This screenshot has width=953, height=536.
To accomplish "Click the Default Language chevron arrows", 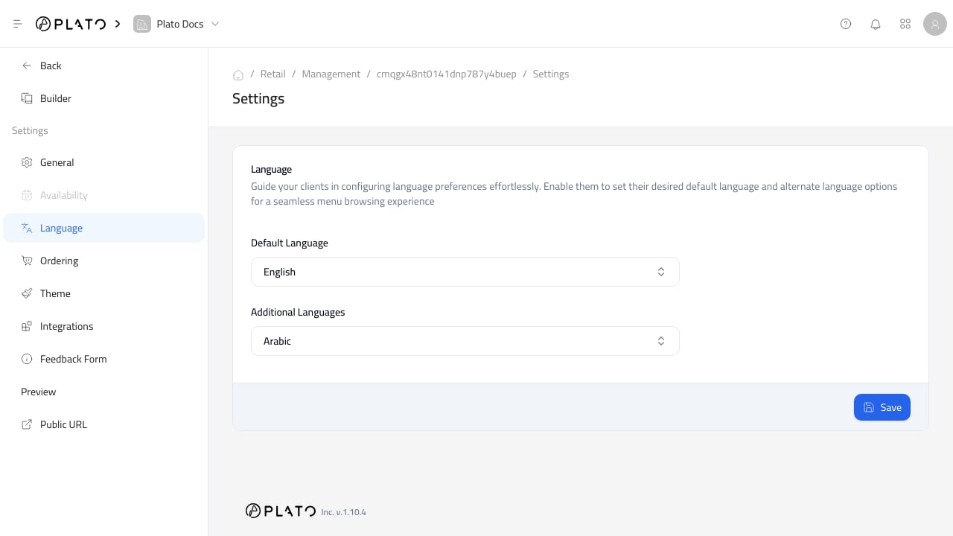I will pyautogui.click(x=661, y=272).
